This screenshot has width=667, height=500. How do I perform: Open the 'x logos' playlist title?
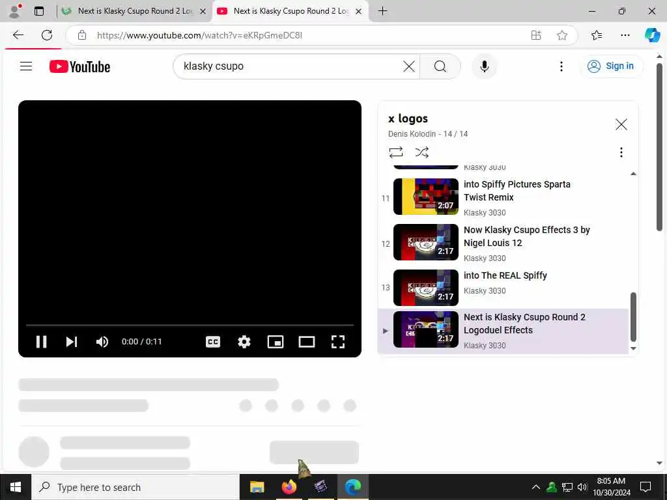[408, 118]
